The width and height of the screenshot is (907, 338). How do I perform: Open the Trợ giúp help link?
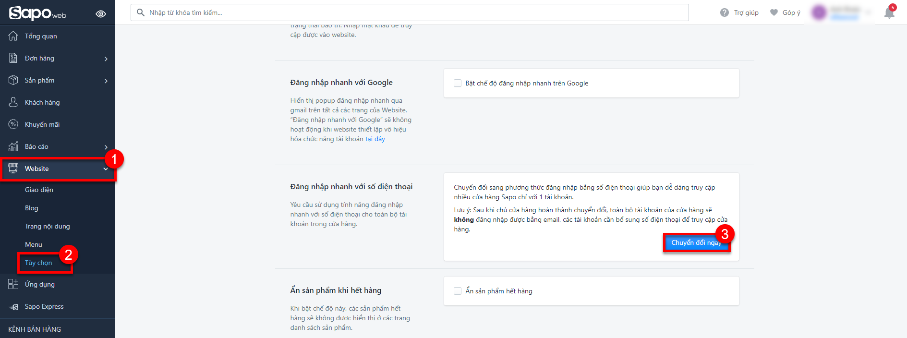pos(740,12)
